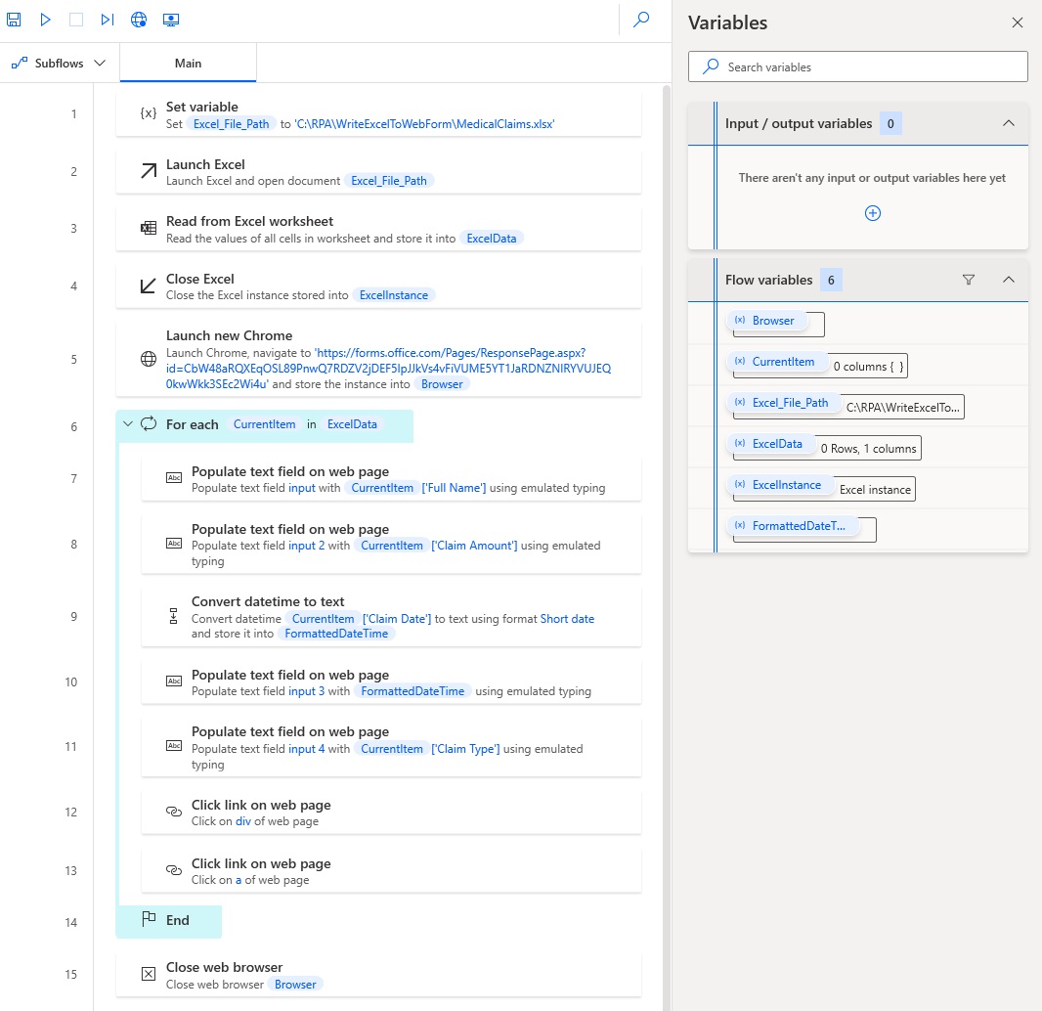Filter the flow variables list
This screenshot has height=1011, width=1042.
[969, 280]
